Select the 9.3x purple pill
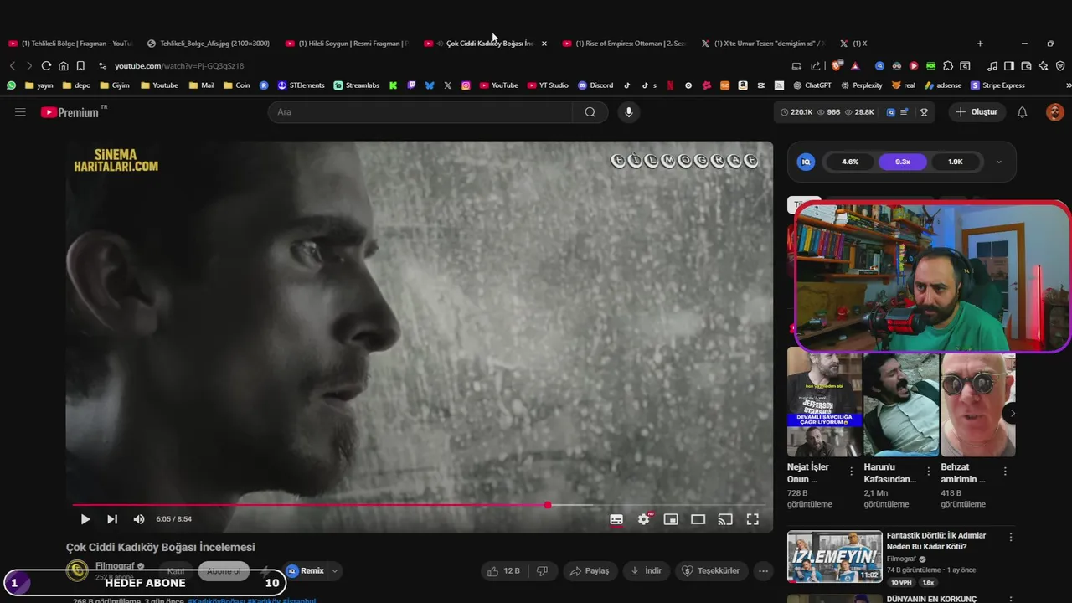Viewport: 1072px width, 603px height. [903, 162]
